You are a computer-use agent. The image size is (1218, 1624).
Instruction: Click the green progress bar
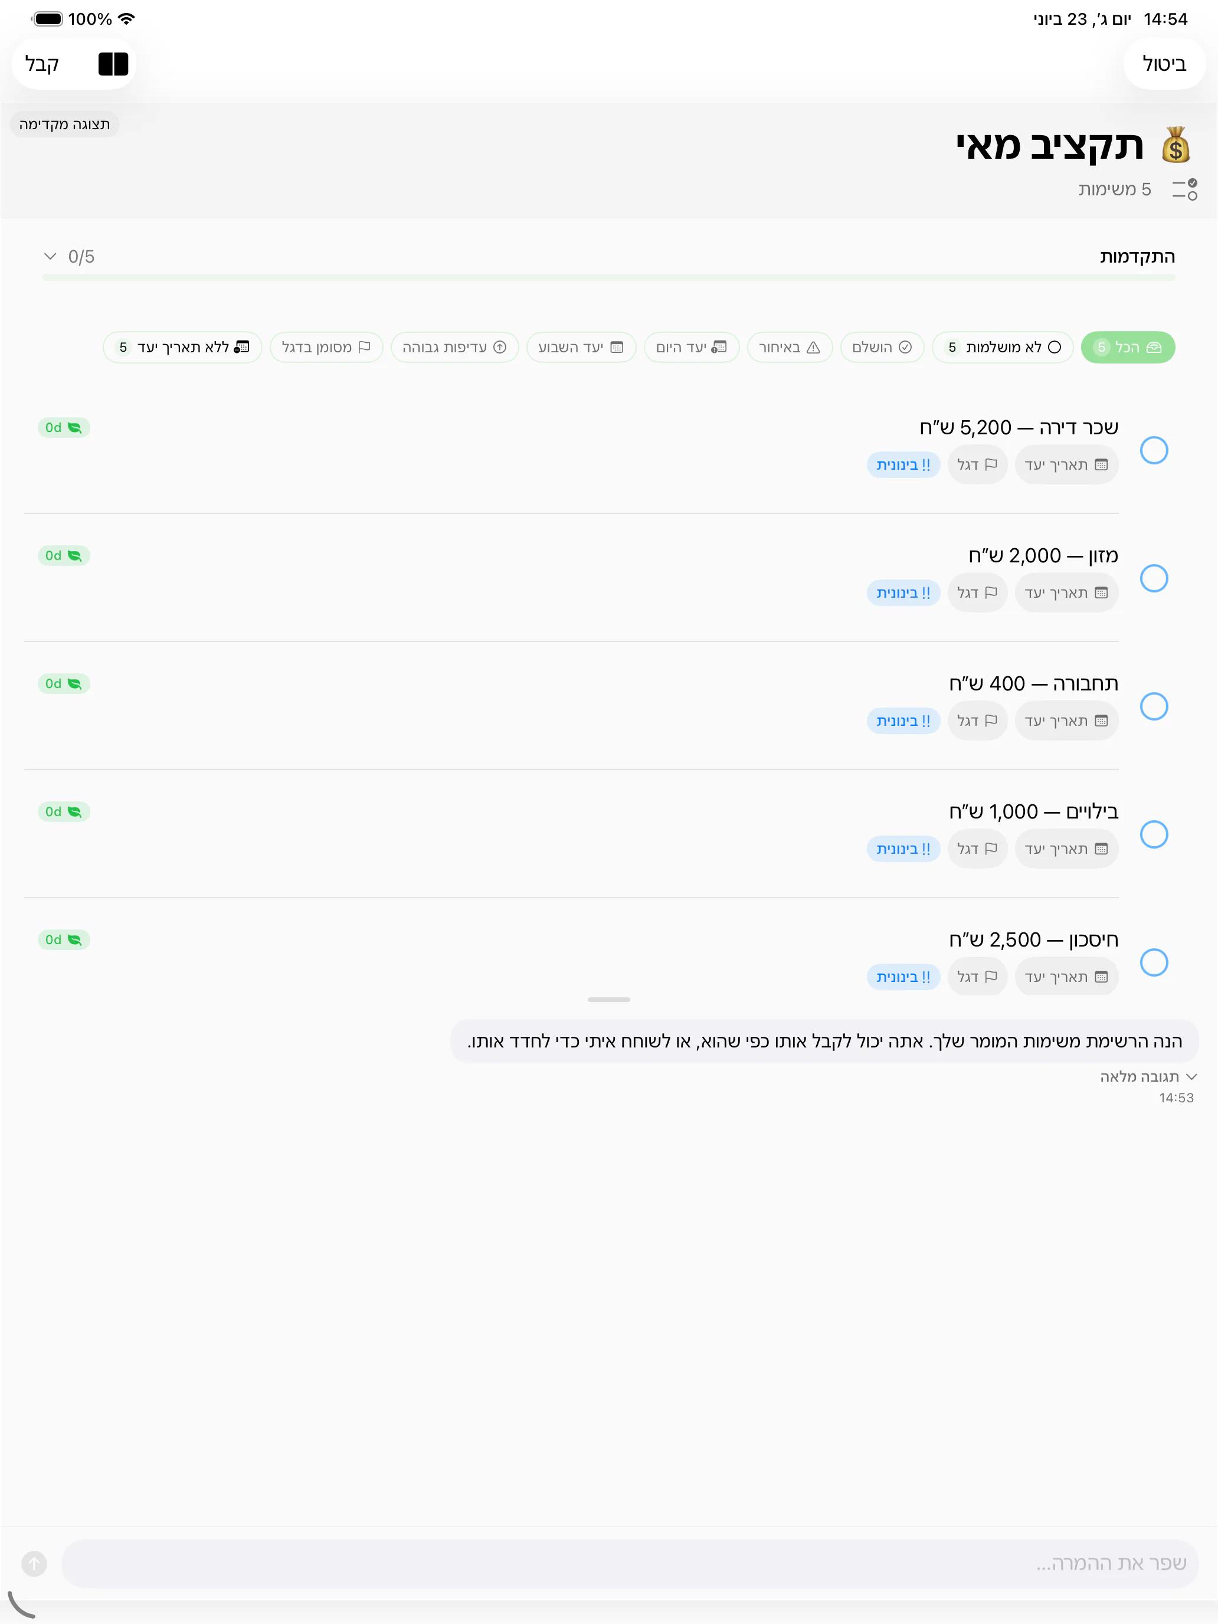pos(608,277)
